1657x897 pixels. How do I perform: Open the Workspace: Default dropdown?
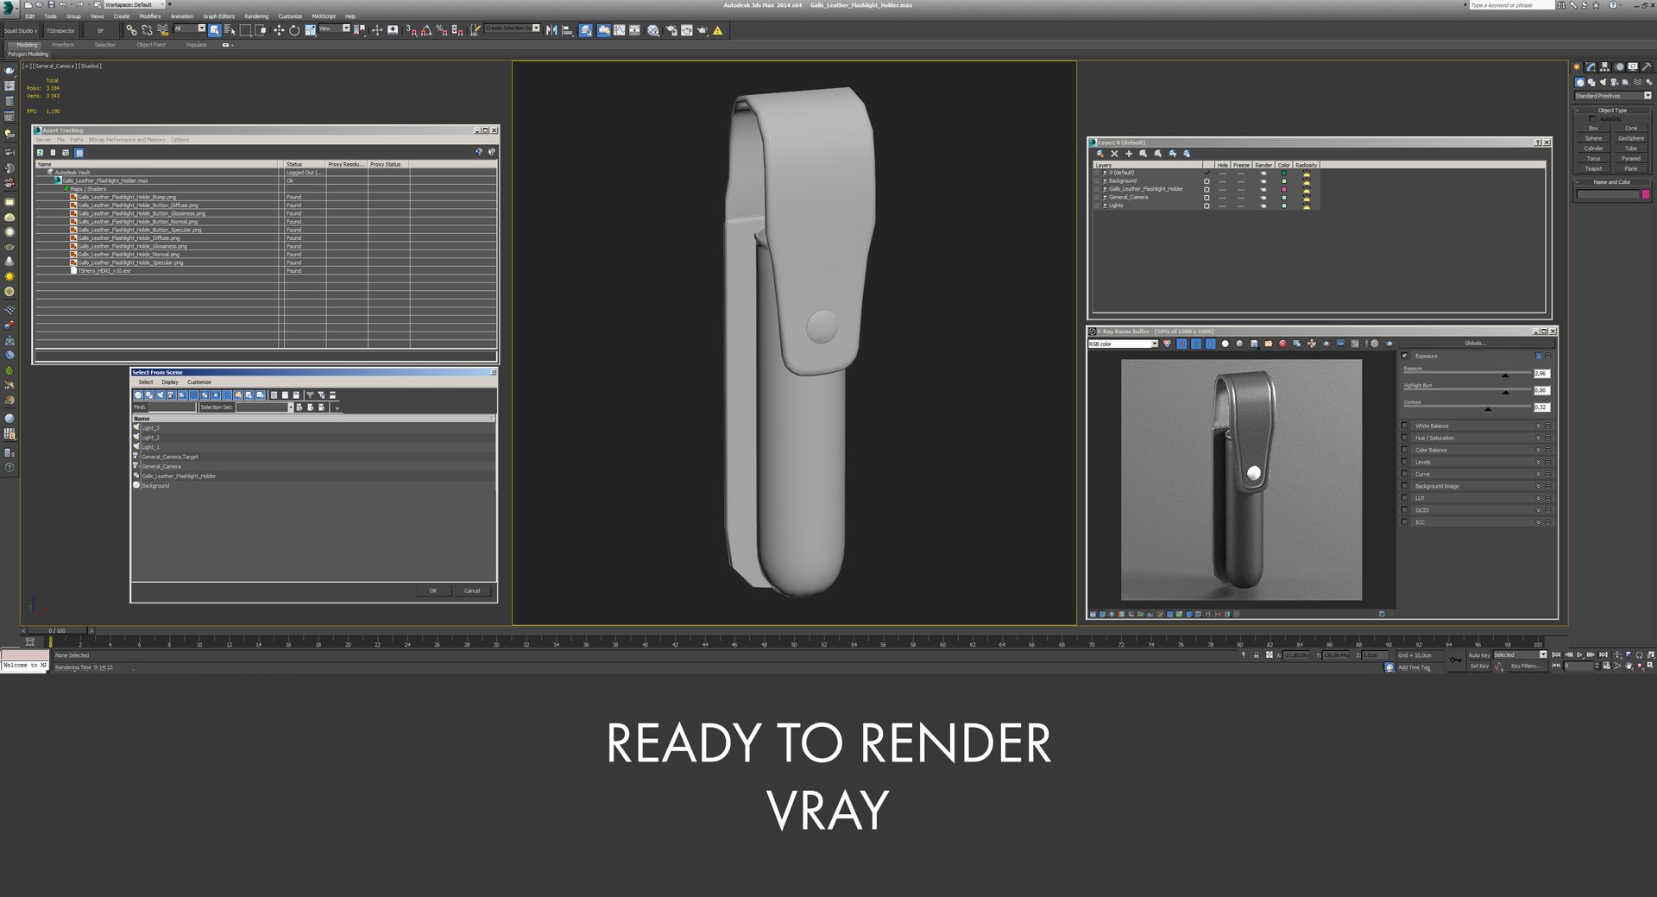(134, 4)
